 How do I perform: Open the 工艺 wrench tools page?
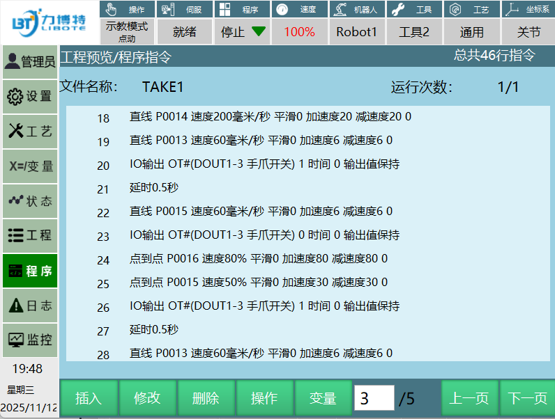(29, 132)
